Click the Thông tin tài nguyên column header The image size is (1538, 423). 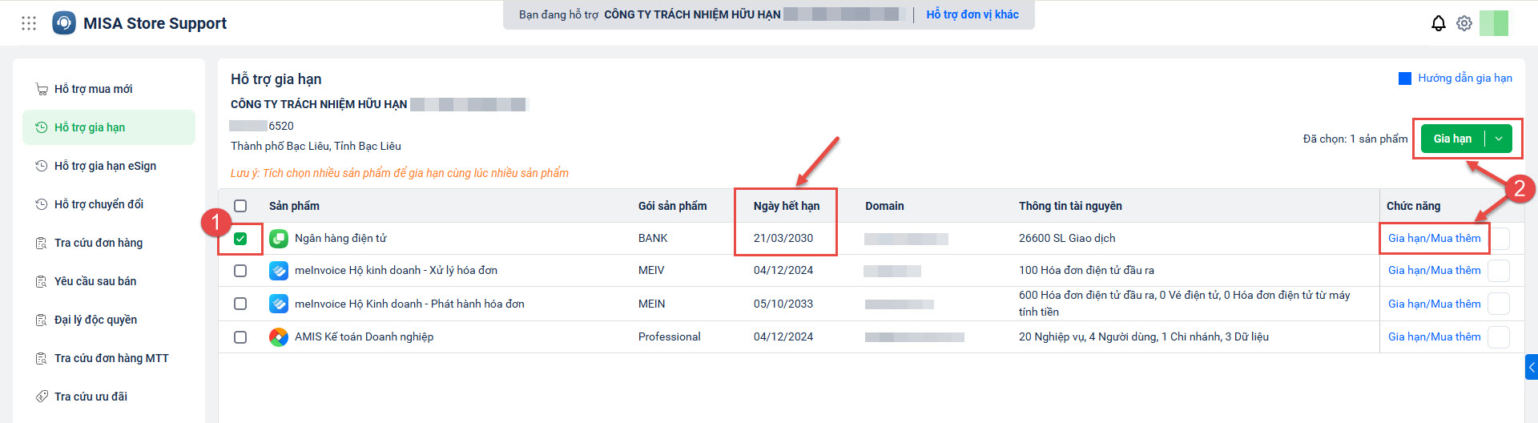coord(1070,206)
